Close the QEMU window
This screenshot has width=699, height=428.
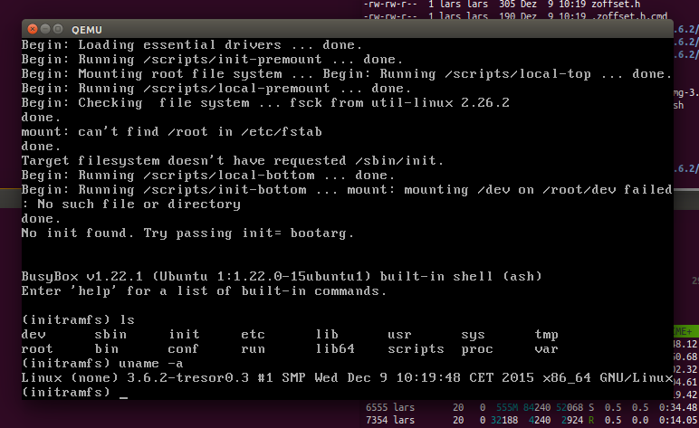coord(31,29)
